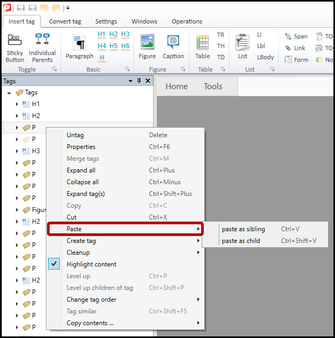Click the second save icon in quick access toolbar

(x=33, y=8)
